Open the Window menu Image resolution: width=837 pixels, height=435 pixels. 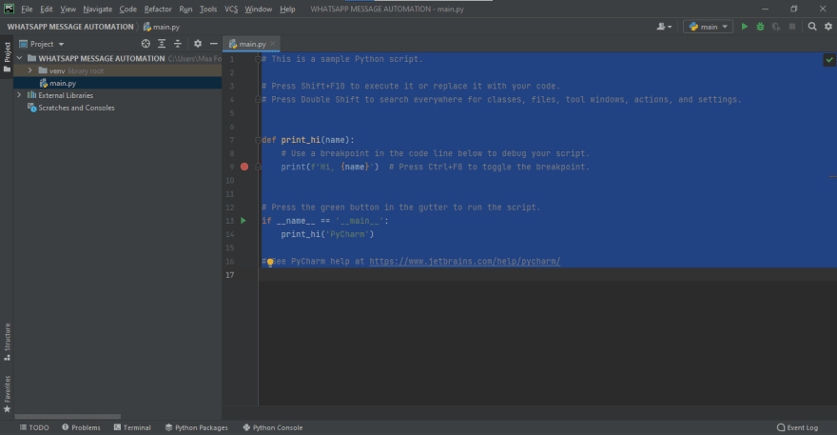259,10
